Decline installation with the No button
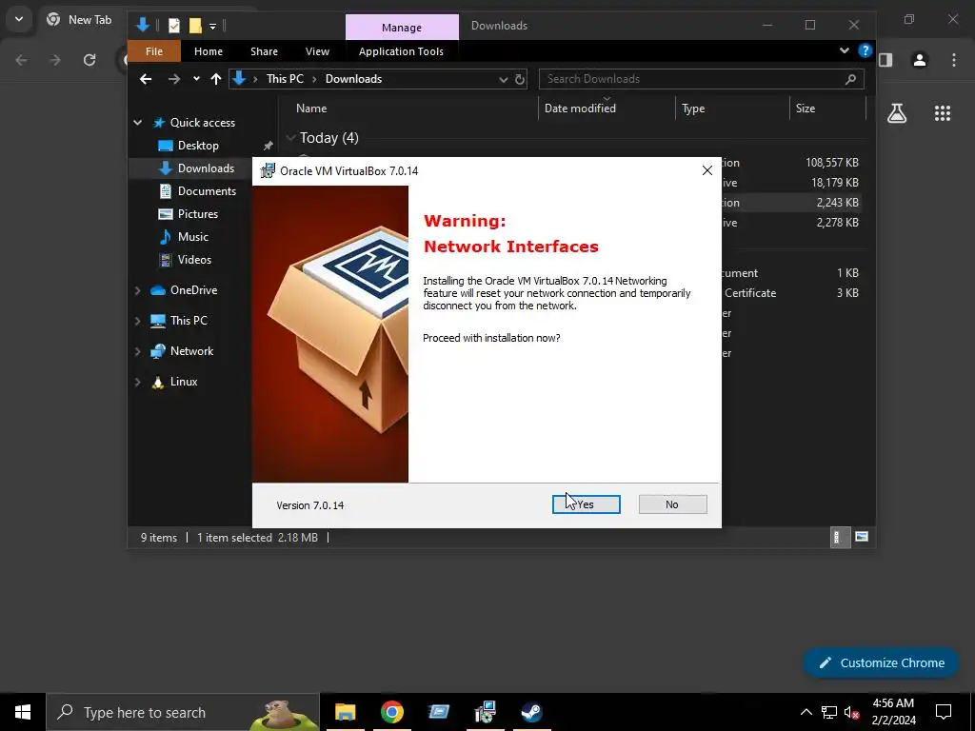 (672, 504)
